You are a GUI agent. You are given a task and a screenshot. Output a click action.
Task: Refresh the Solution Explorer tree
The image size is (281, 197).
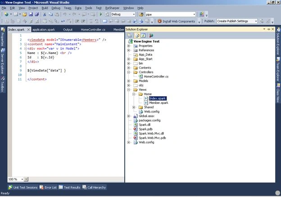coord(143,36)
